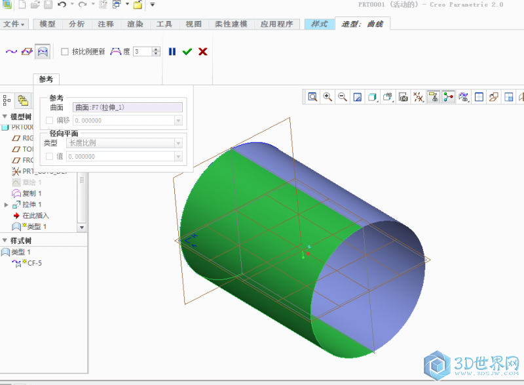Open the display style cube icon
Image resolution: width=524 pixels, height=385 pixels.
click(372, 97)
